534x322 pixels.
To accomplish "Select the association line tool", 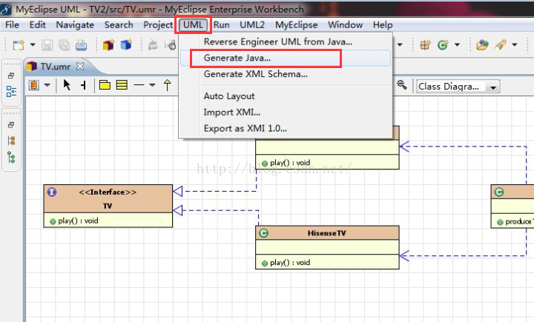I will click(139, 85).
